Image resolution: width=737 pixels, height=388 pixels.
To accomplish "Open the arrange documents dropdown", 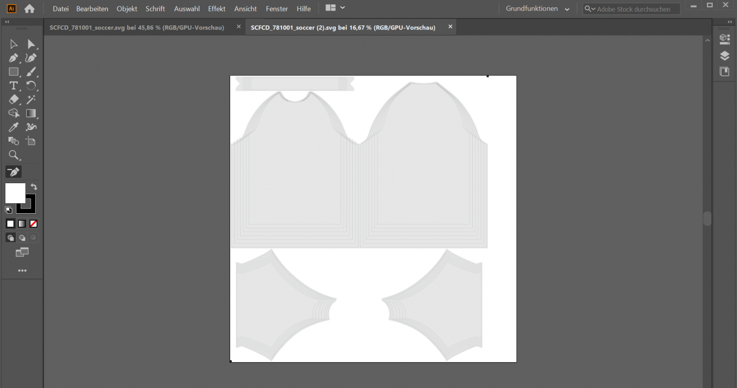I will [335, 8].
